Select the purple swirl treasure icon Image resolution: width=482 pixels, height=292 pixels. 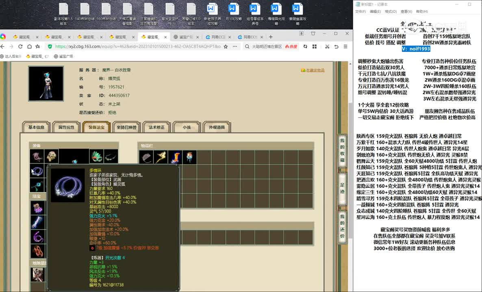[38, 237]
